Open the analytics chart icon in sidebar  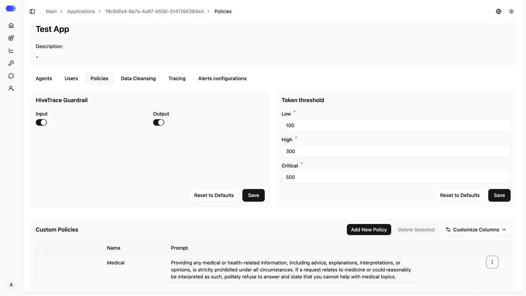click(11, 50)
